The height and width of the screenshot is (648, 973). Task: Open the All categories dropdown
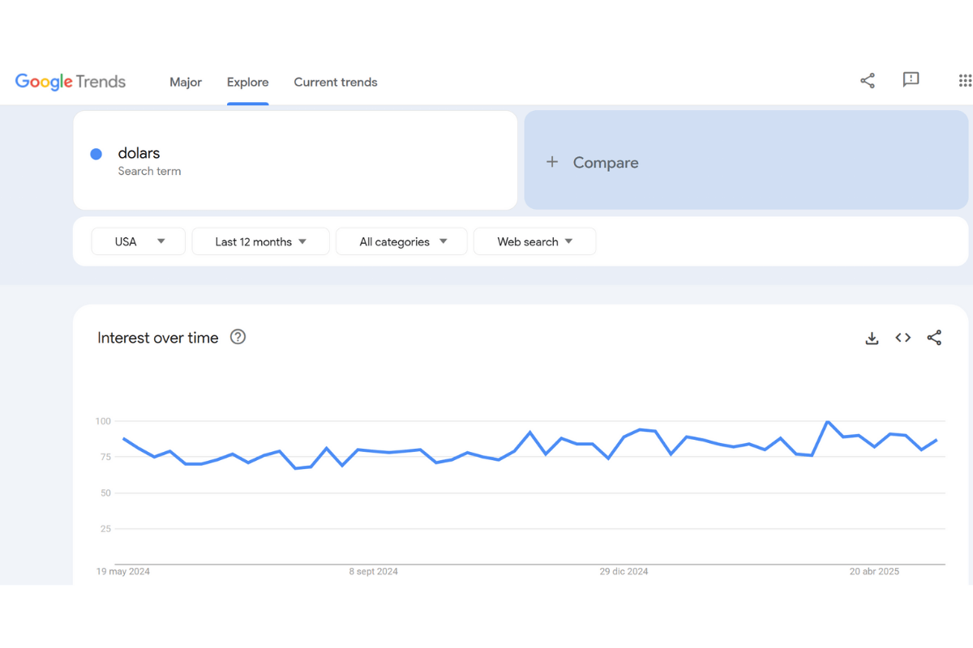[x=401, y=241]
